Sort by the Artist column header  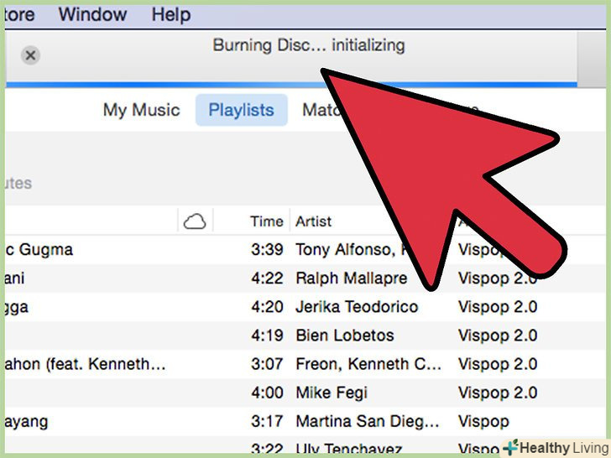pos(313,221)
